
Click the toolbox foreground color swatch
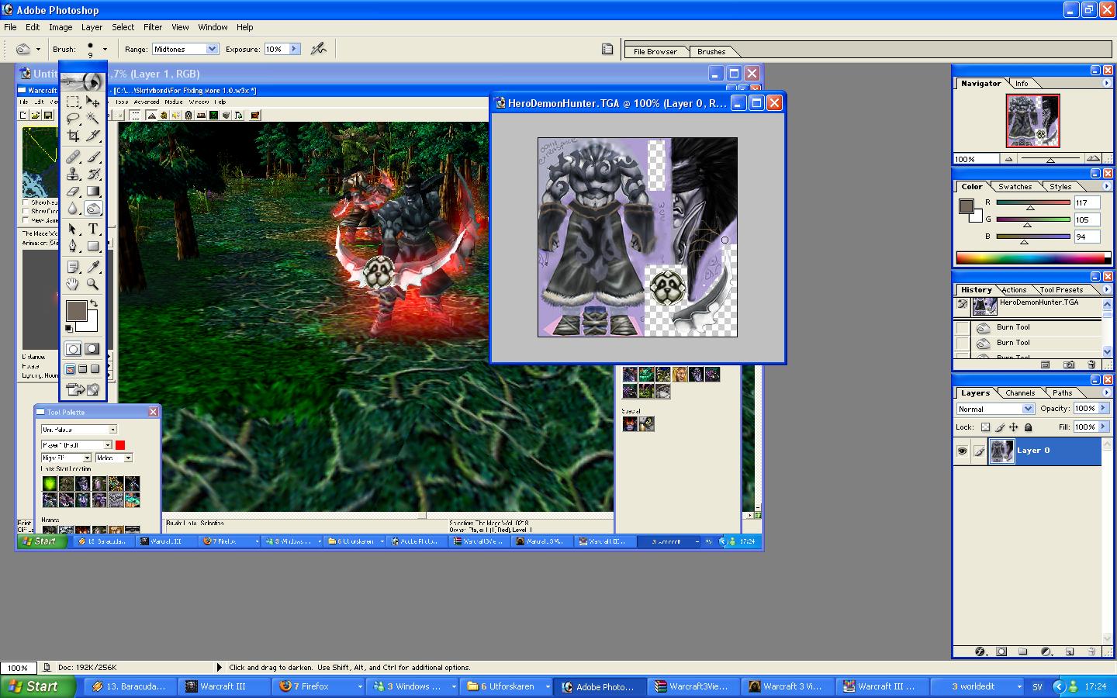click(75, 310)
